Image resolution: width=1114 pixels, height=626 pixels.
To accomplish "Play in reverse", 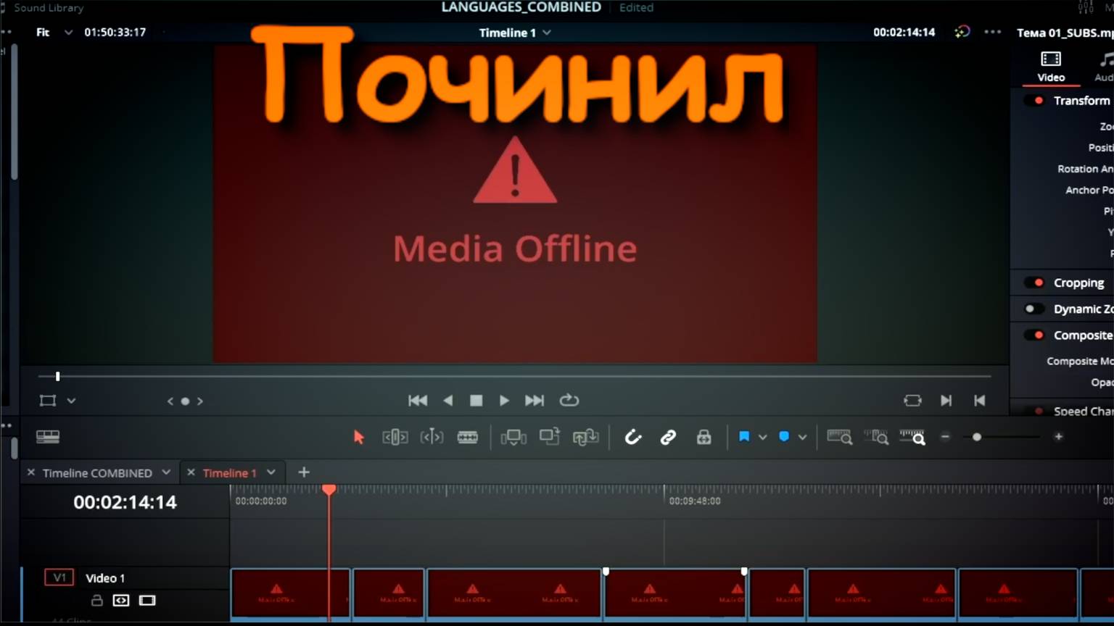I will (x=448, y=401).
